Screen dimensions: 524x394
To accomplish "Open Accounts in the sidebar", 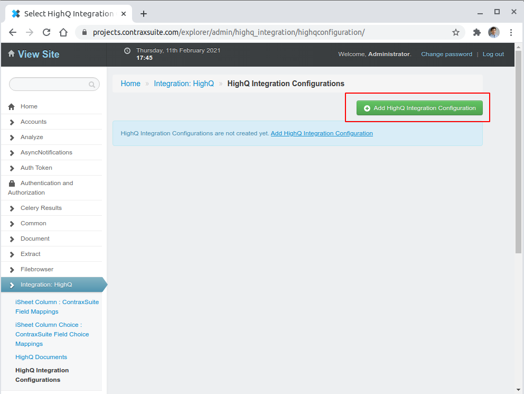I will [33, 122].
